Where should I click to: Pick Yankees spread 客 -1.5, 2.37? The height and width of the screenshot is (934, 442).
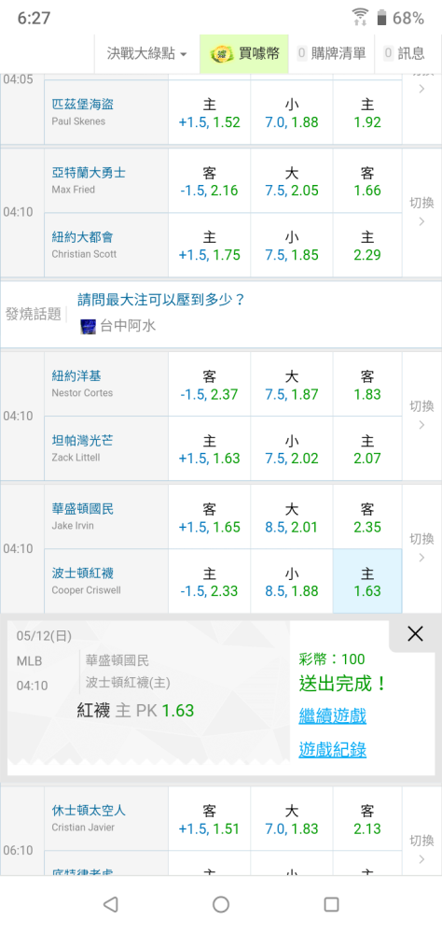(x=210, y=384)
